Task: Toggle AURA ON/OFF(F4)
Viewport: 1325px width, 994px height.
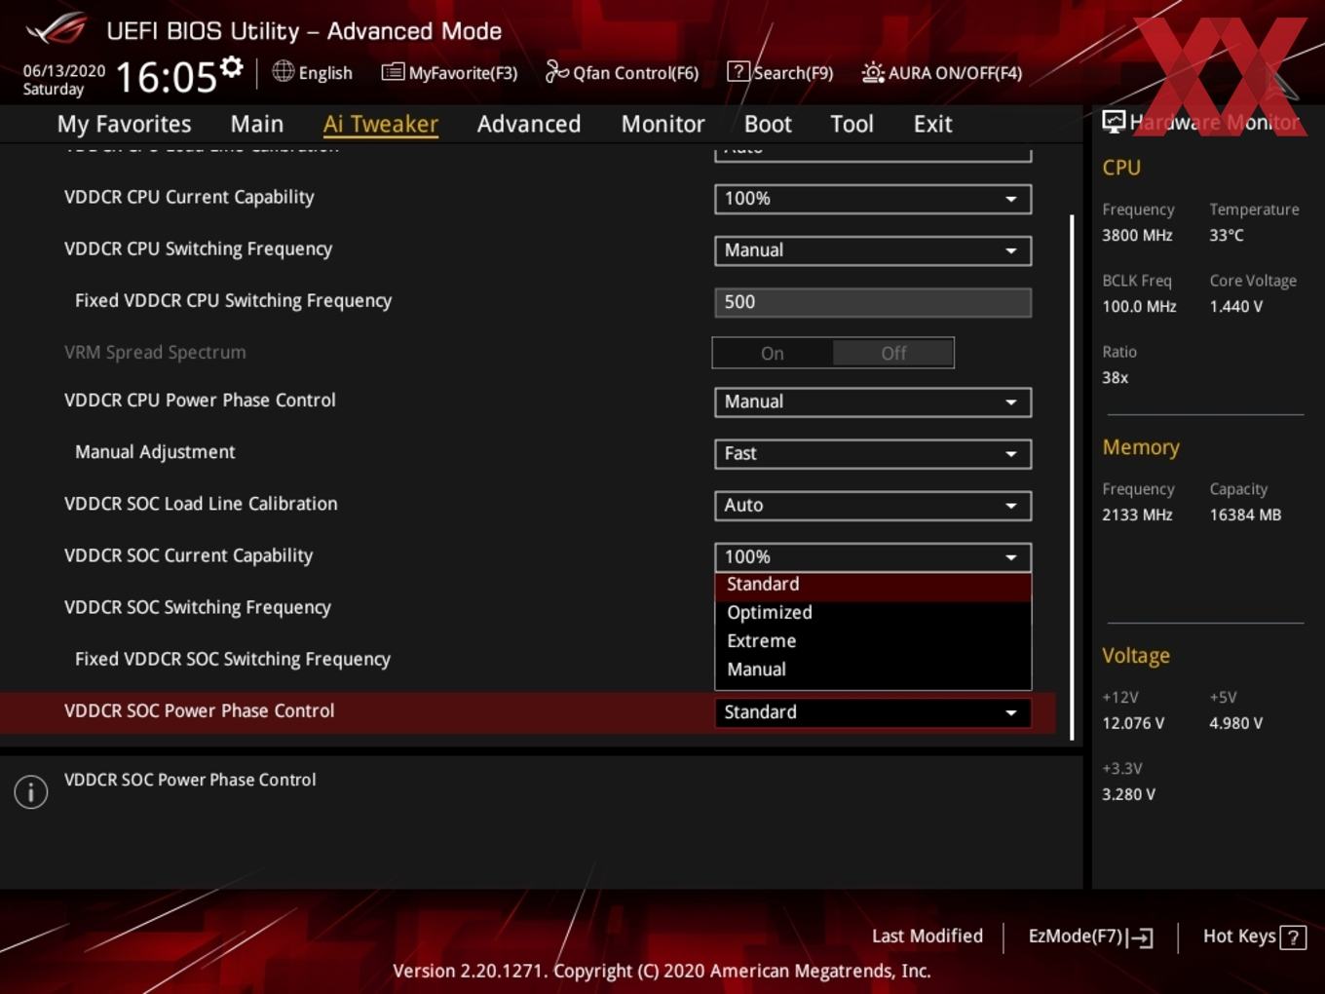Action: click(x=942, y=72)
